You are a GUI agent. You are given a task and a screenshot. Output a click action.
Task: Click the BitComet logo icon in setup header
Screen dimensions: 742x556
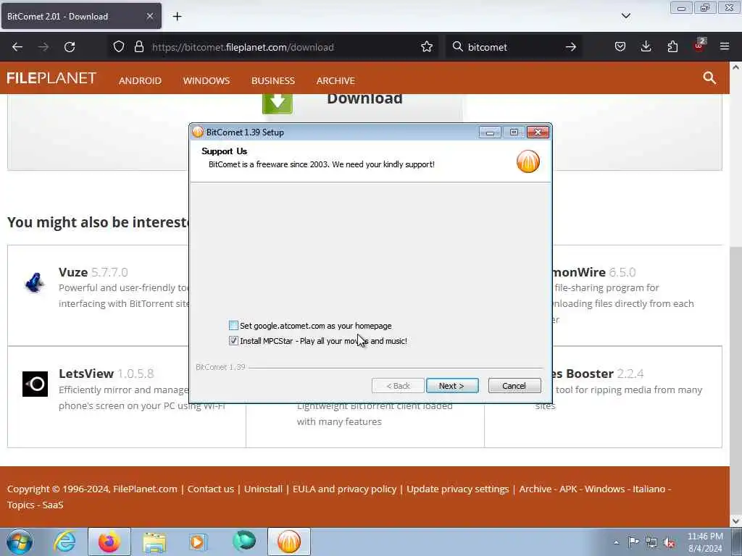pos(528,161)
